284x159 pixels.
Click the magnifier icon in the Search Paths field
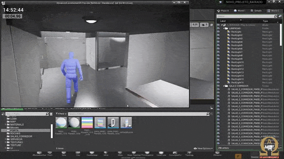(47, 114)
